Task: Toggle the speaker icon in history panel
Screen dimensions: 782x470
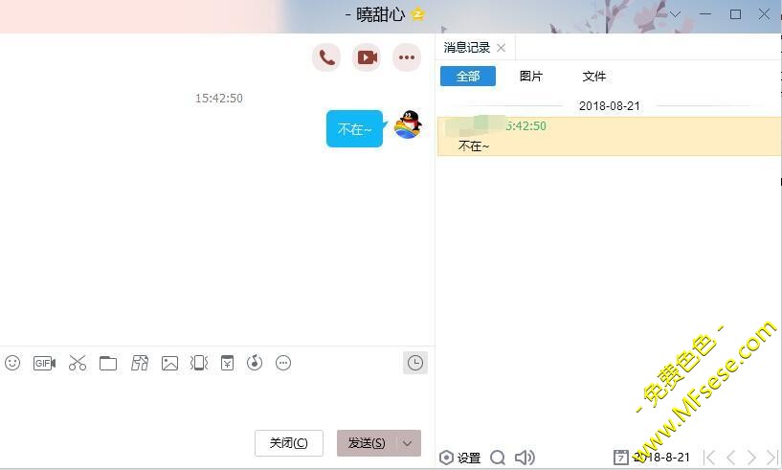Action: [x=524, y=458]
